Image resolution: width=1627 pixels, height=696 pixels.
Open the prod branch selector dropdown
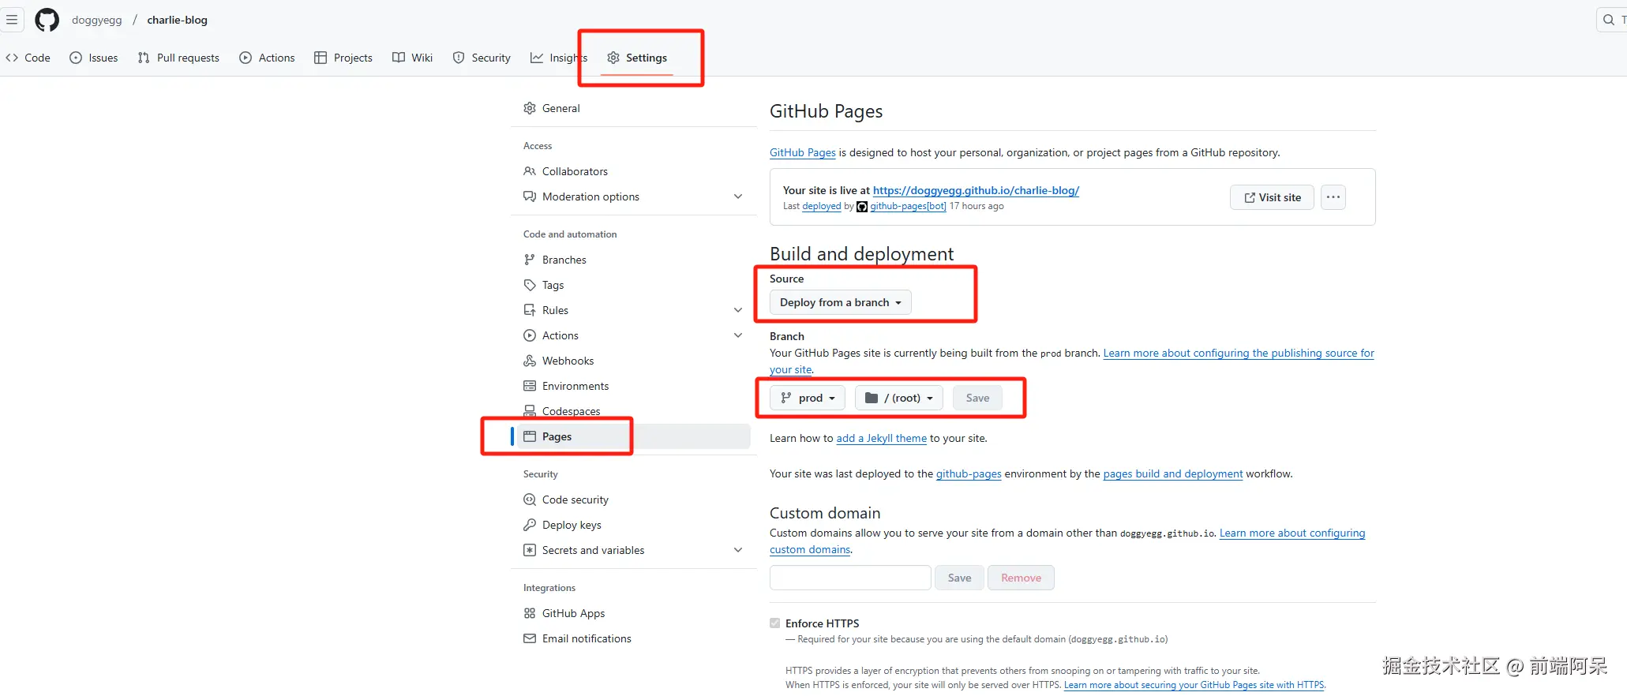[808, 398]
